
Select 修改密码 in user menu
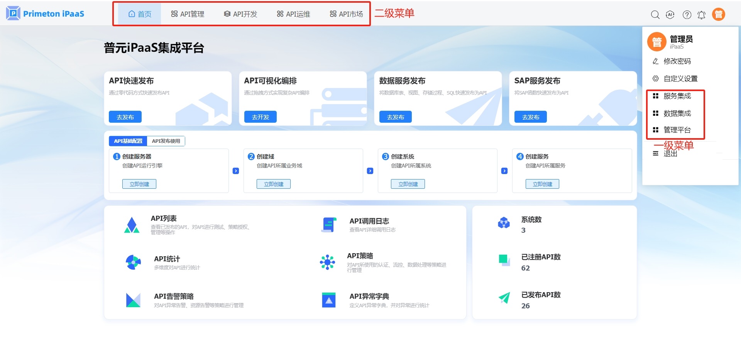(677, 61)
